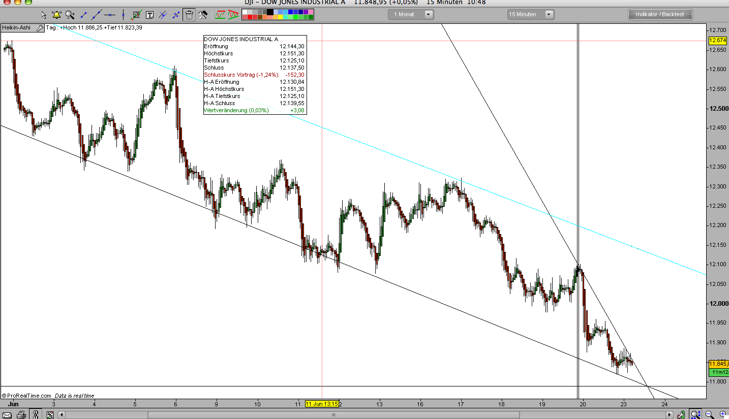Click the magnifier with arrows zoom icon

pos(695,414)
